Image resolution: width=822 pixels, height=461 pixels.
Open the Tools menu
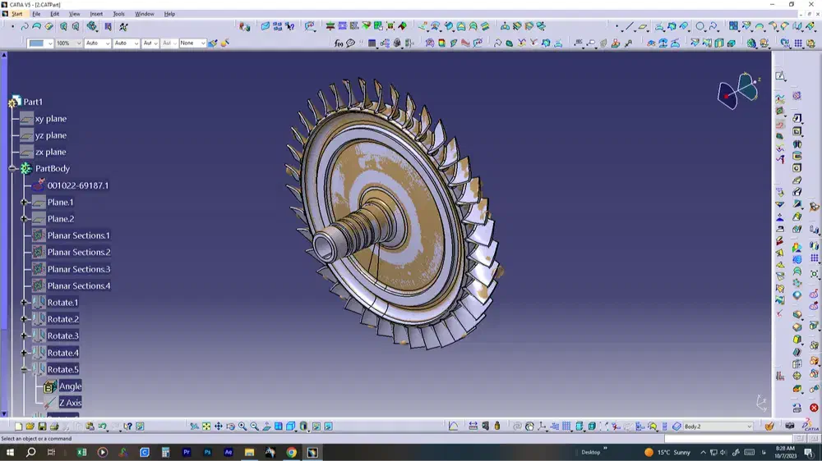point(118,14)
